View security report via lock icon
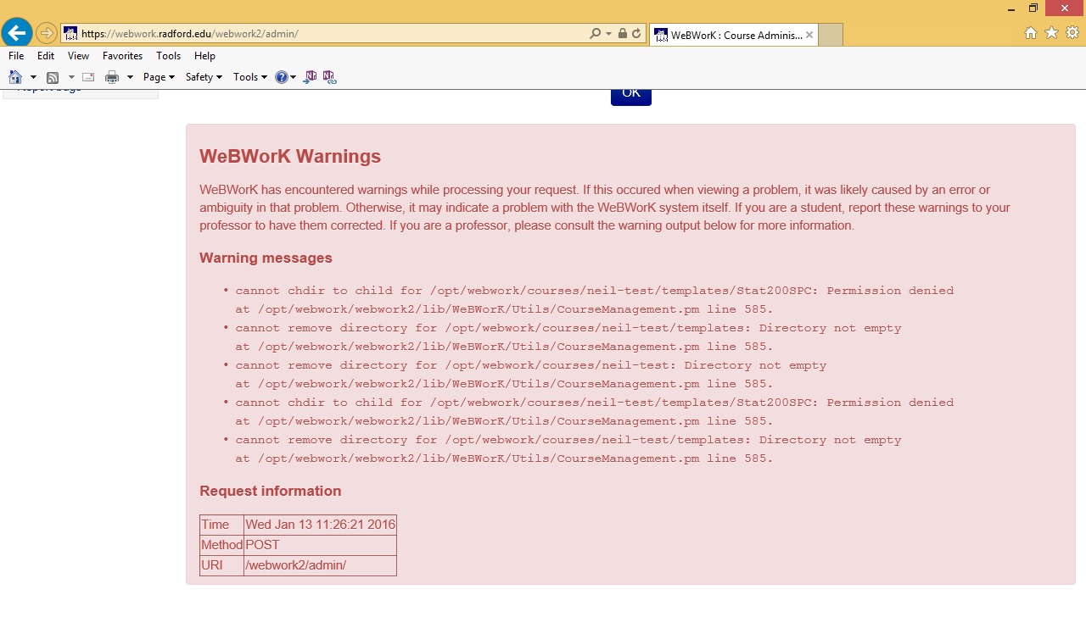This screenshot has height=617, width=1086. tap(623, 34)
